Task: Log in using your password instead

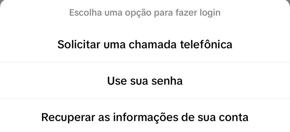Action: (x=145, y=81)
